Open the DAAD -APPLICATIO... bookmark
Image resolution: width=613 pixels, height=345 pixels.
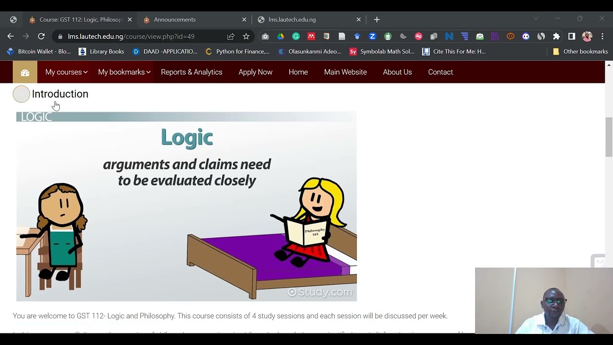(x=165, y=52)
